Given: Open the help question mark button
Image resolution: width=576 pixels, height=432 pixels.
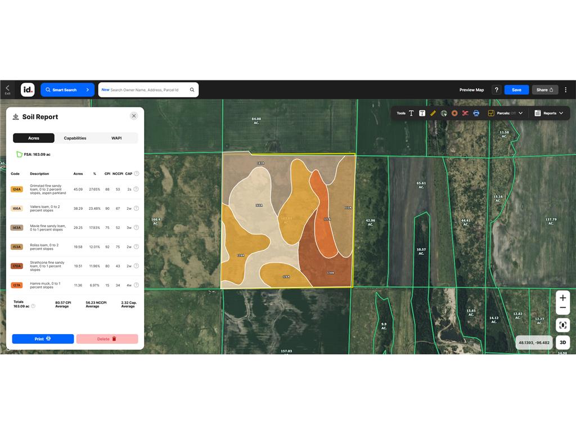Looking at the screenshot, I should click(x=496, y=89).
